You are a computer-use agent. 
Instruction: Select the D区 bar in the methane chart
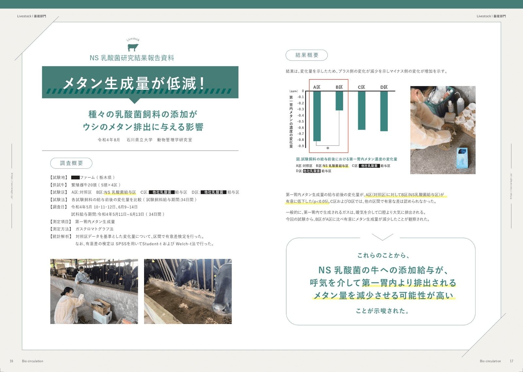coord(384,111)
